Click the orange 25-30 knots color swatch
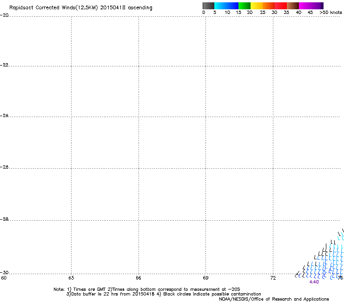Image resolution: width=344 pixels, height=302 pixels. click(x=269, y=6)
